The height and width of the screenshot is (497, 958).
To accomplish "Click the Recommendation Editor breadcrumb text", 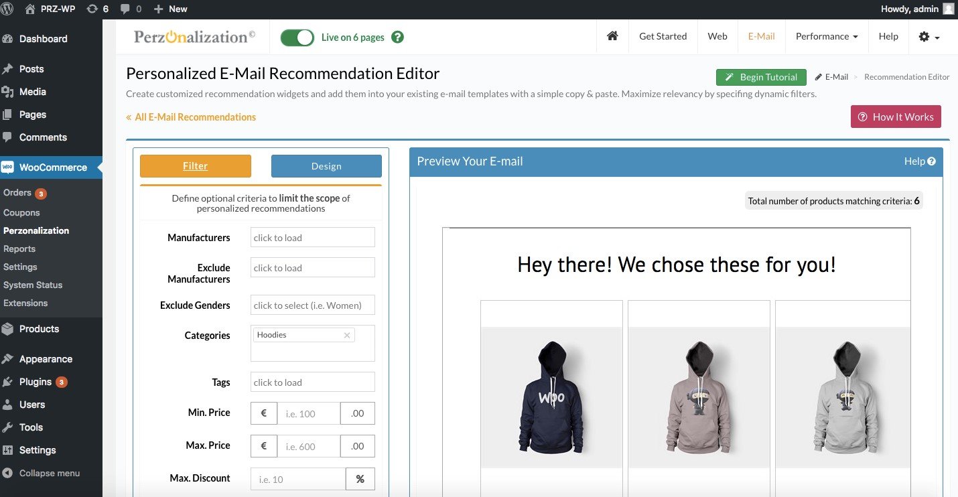I will 907,77.
